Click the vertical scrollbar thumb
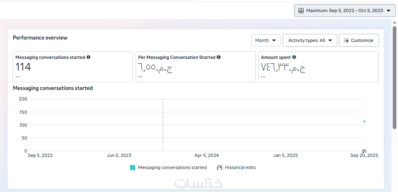The image size is (398, 192). tap(394, 77)
